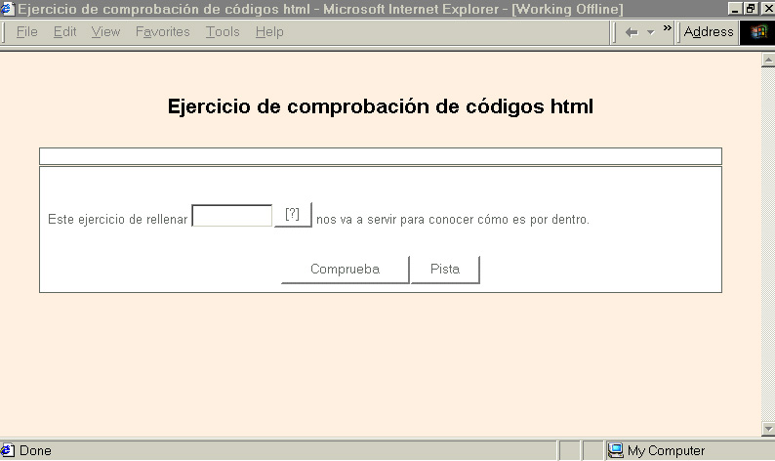The width and height of the screenshot is (775, 461).
Task: Click the scrollbar up arrow
Action: tap(767, 60)
